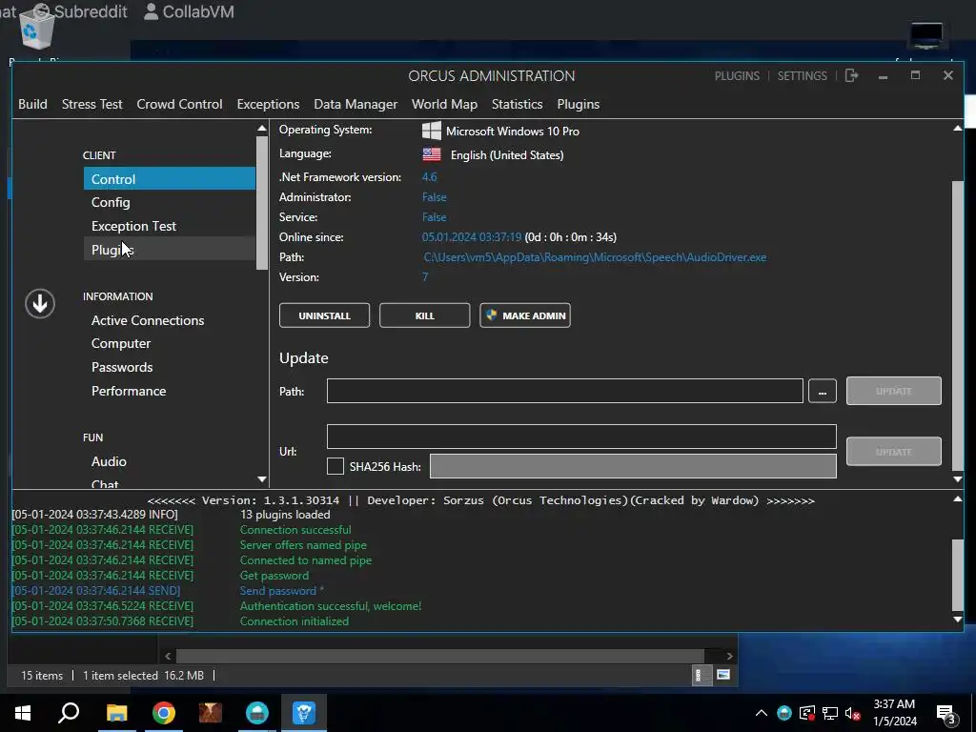Viewport: 976px width, 732px height.
Task: Open File Explorer from taskbar
Action: (116, 713)
